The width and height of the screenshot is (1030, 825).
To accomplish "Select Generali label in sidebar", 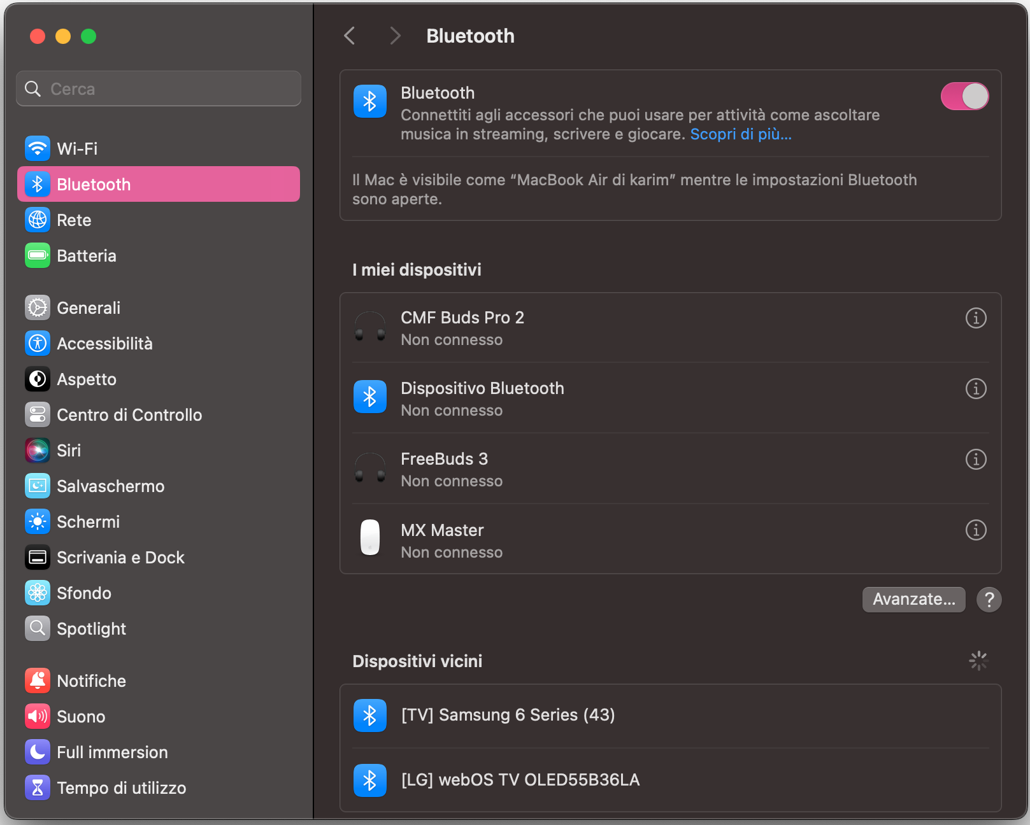I will point(89,308).
